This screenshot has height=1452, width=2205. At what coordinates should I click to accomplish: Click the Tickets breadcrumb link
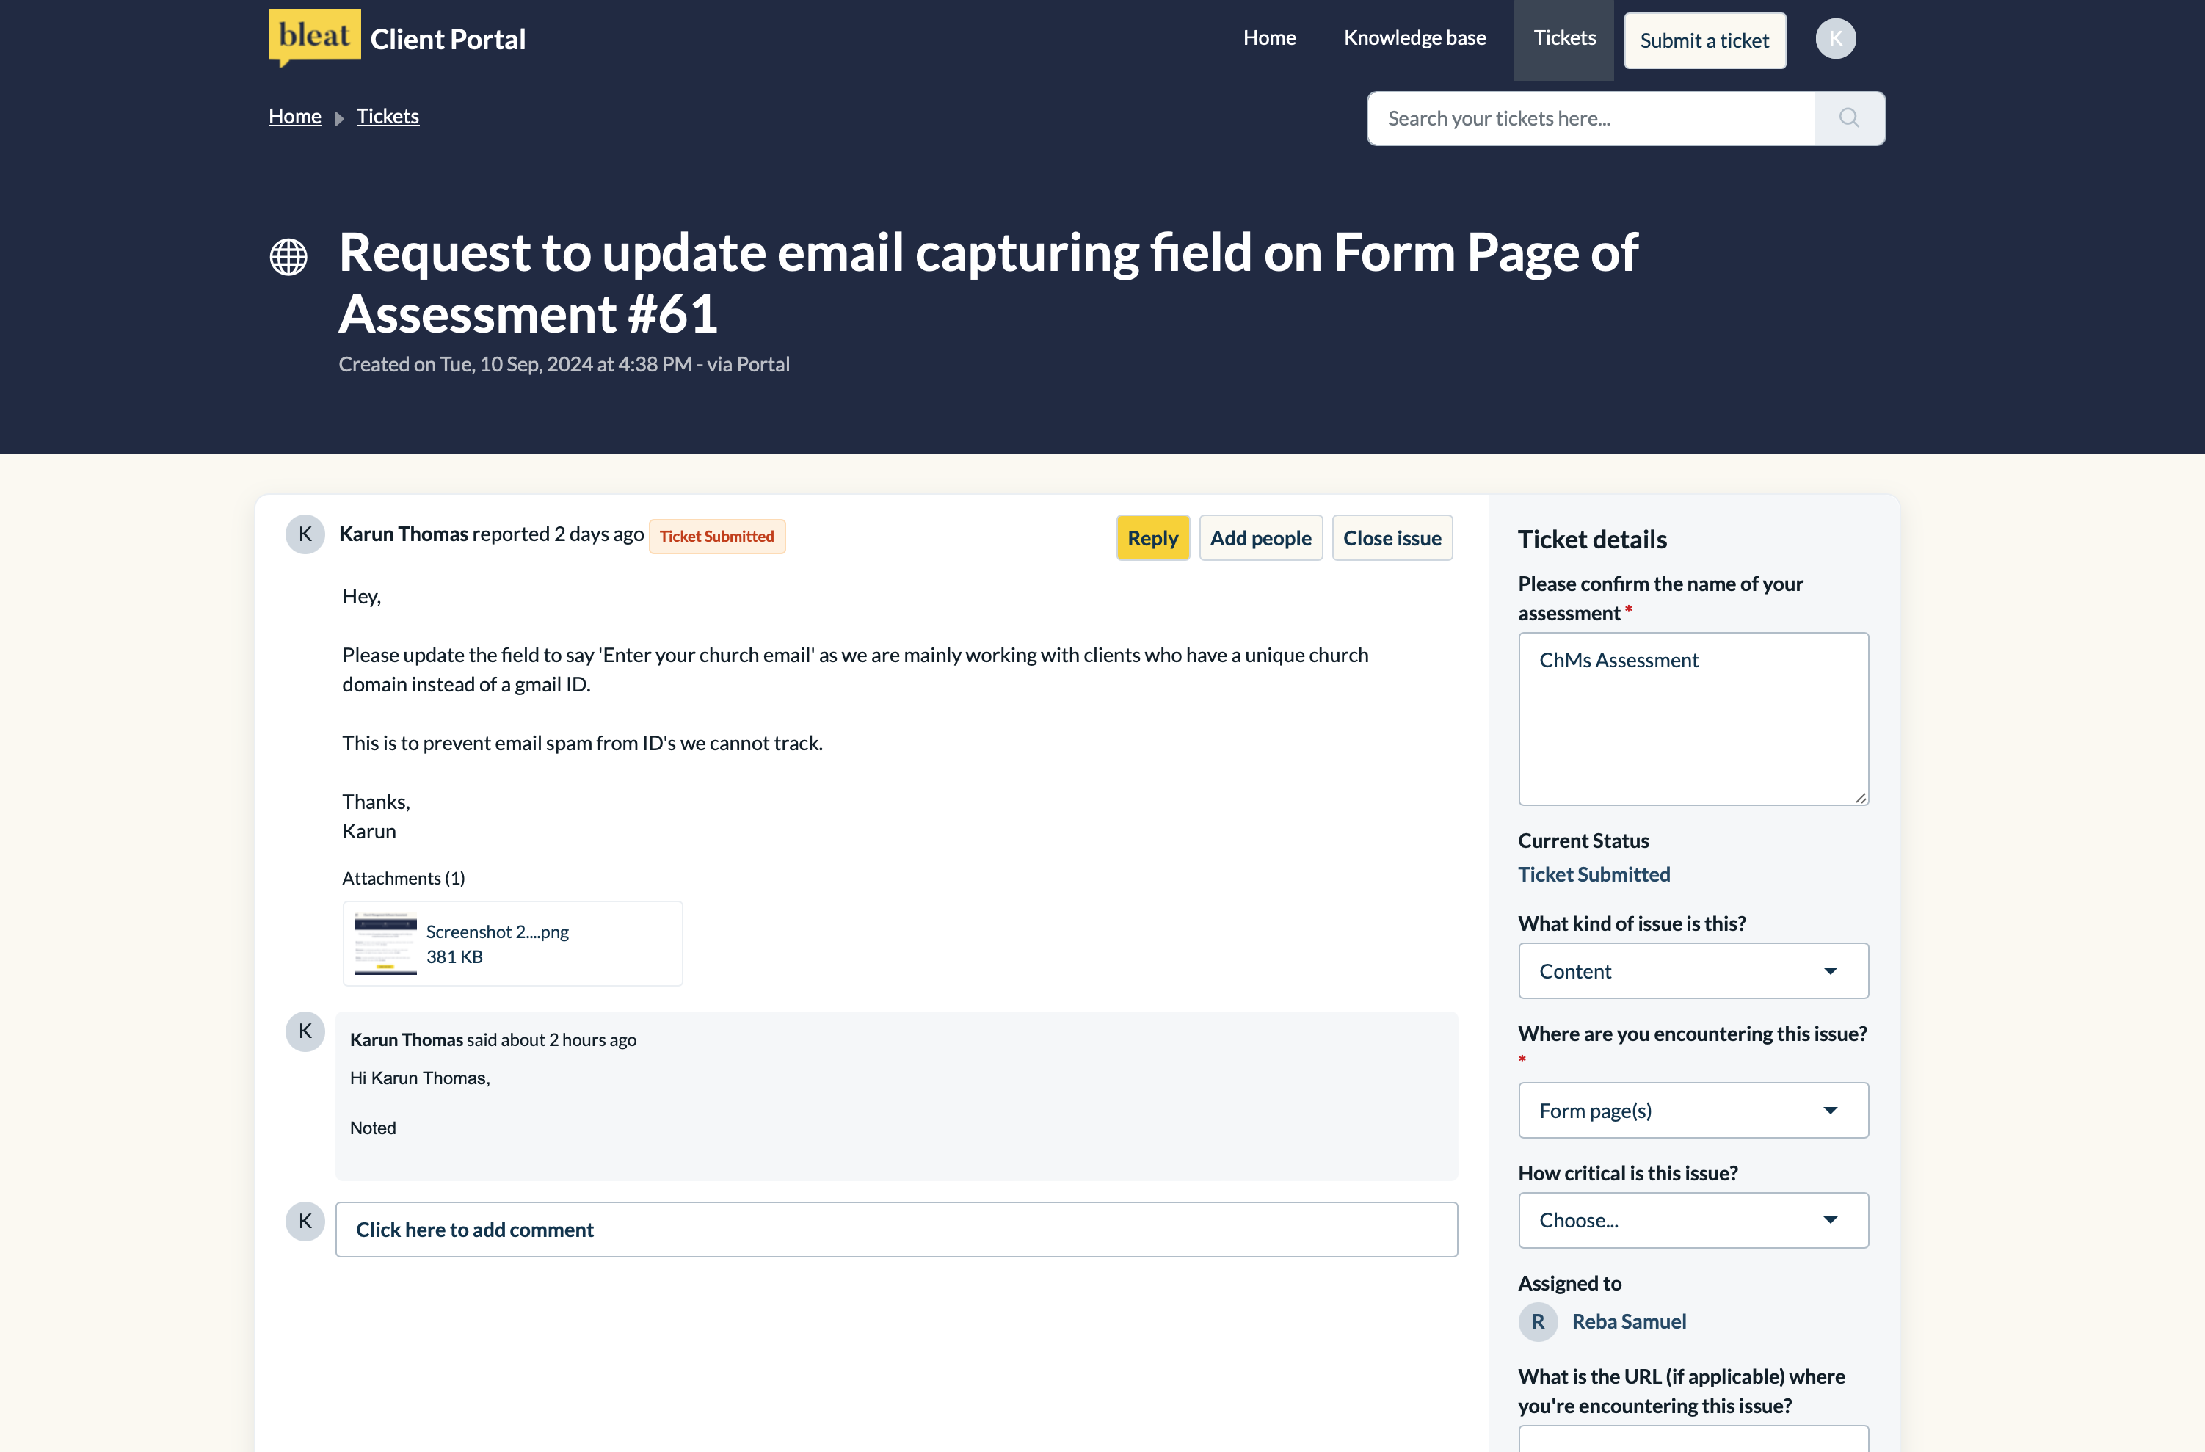(x=388, y=117)
